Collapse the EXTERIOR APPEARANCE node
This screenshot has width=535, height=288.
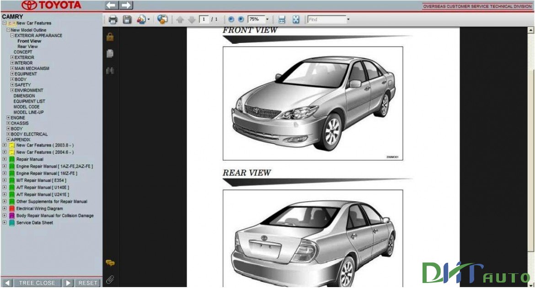(12, 36)
